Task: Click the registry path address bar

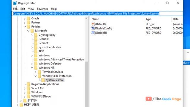Action: [x=97, y=14]
